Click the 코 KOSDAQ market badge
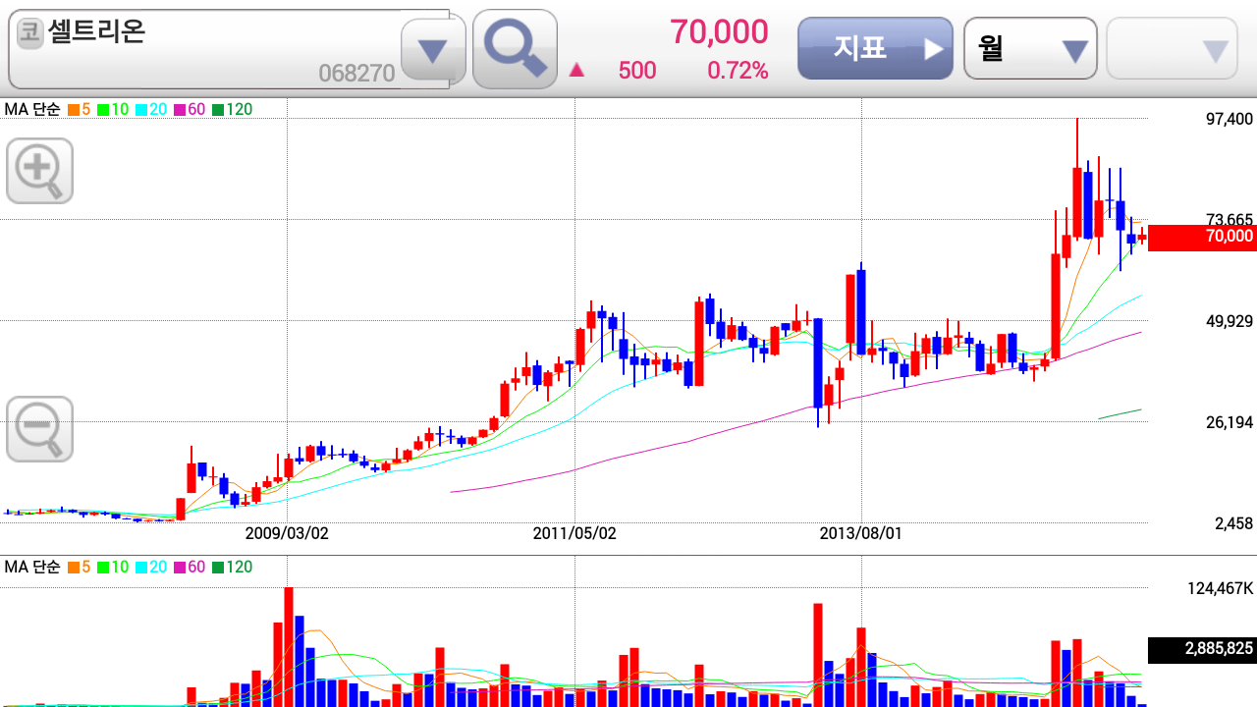This screenshot has height=707, width=1257. [30, 32]
